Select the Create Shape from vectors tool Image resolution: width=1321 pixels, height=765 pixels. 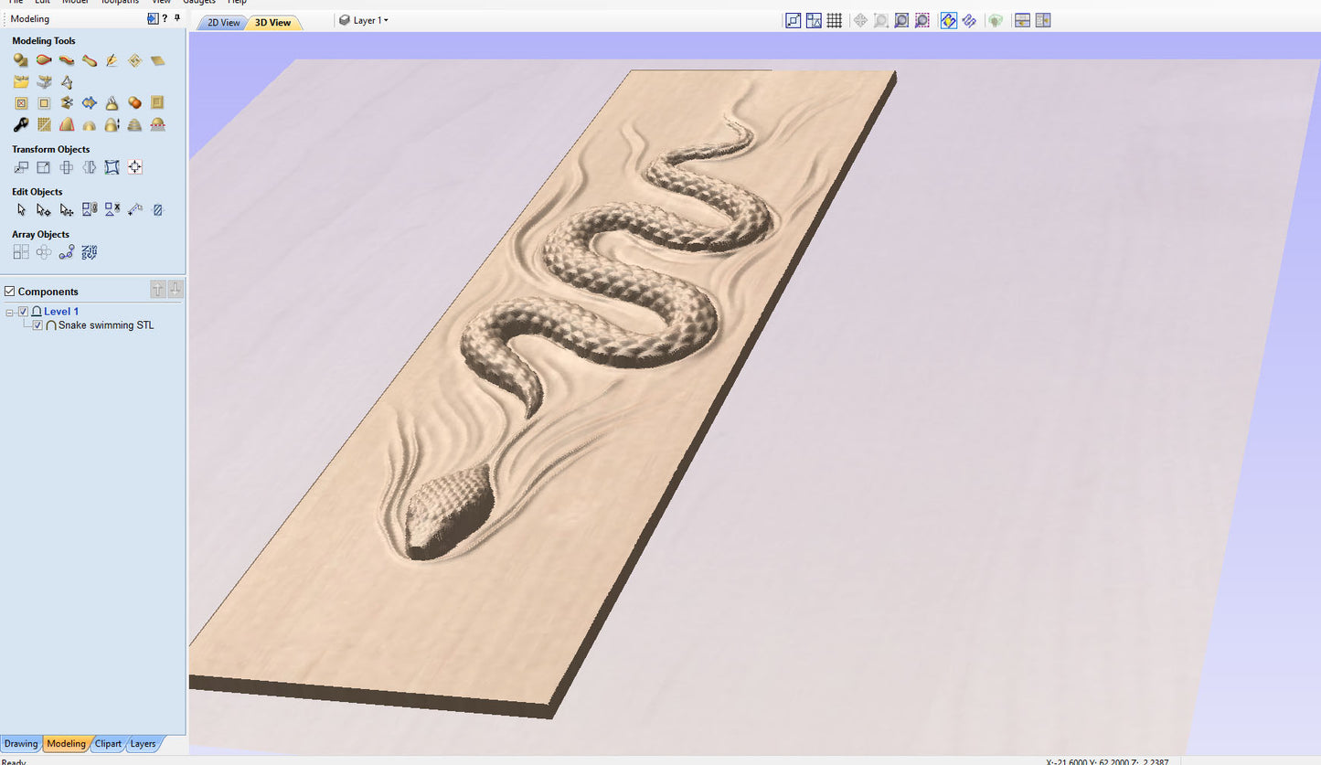(x=21, y=60)
